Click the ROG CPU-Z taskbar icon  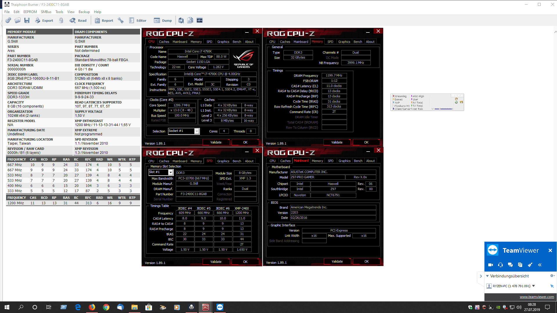(206, 307)
